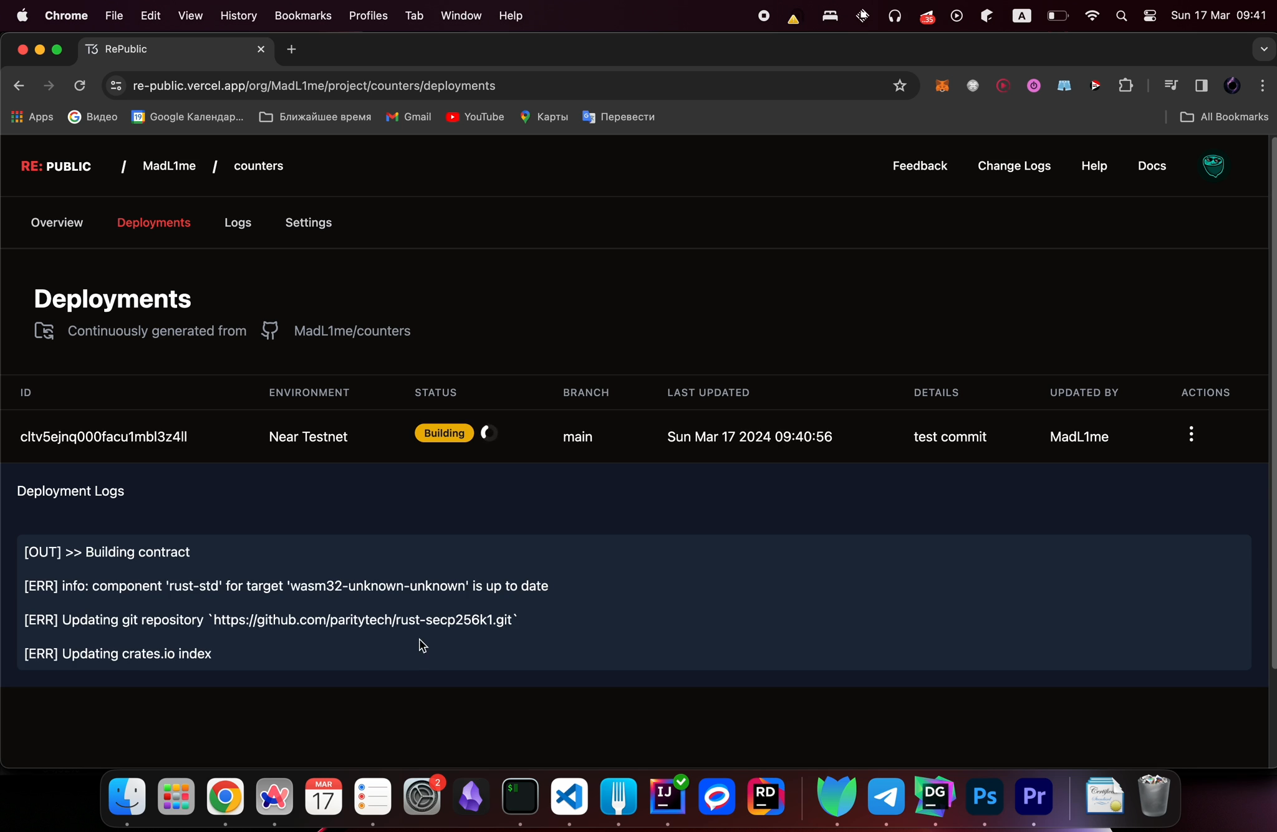Image resolution: width=1277 pixels, height=832 pixels.
Task: Open Telegram from the Dock
Action: [886, 796]
